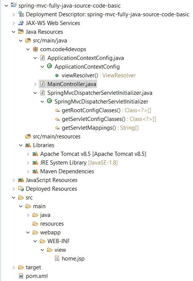The width and height of the screenshot is (193, 281).
Task: Select the src/main/resources source folder
Action: tap(53, 137)
